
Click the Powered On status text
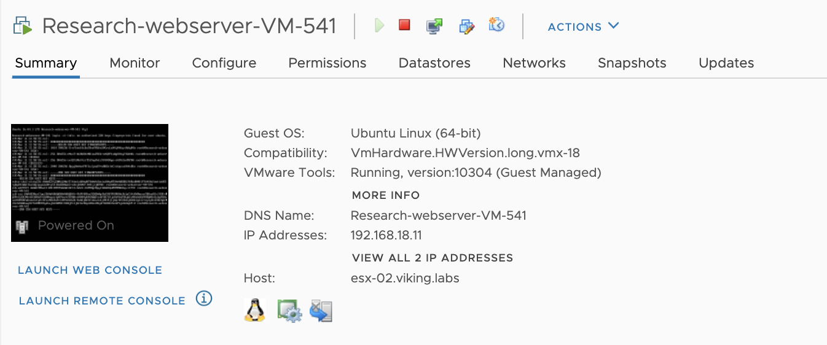click(76, 225)
